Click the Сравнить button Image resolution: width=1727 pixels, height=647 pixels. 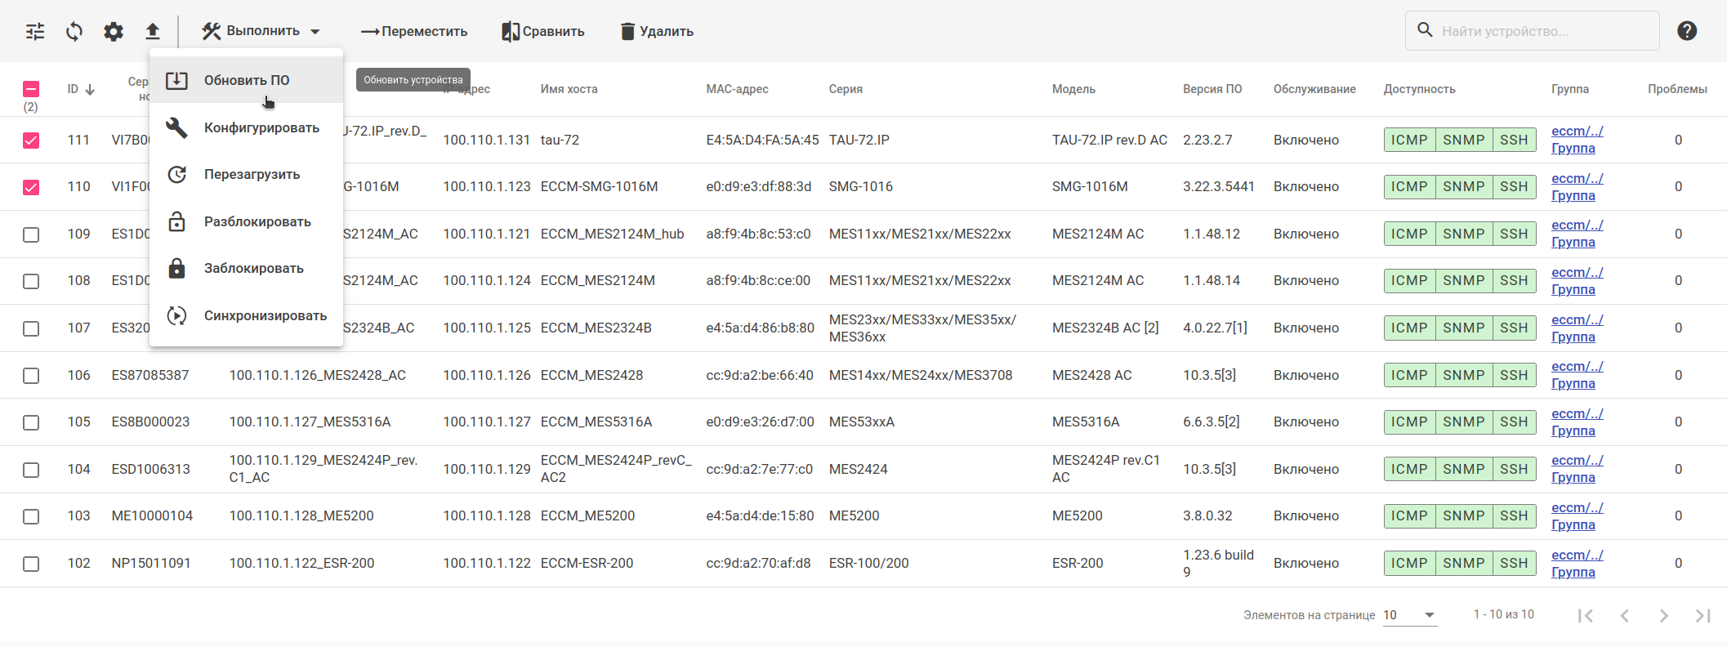click(543, 31)
